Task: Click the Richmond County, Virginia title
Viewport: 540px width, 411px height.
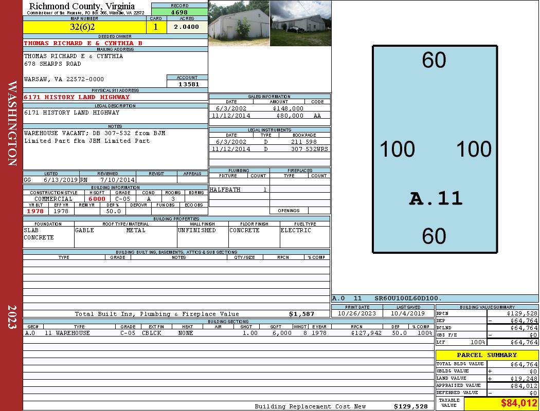Action: point(82,6)
